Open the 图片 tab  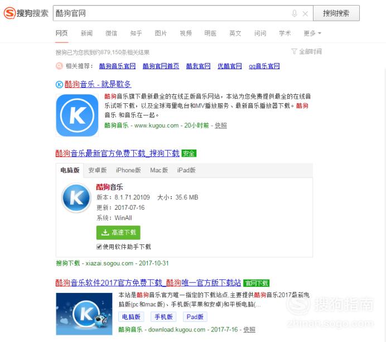tap(161, 33)
